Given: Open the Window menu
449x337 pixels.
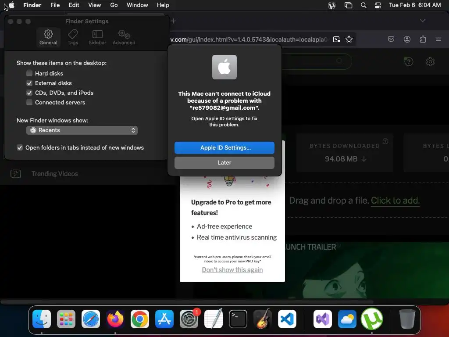Looking at the screenshot, I should point(137,5).
